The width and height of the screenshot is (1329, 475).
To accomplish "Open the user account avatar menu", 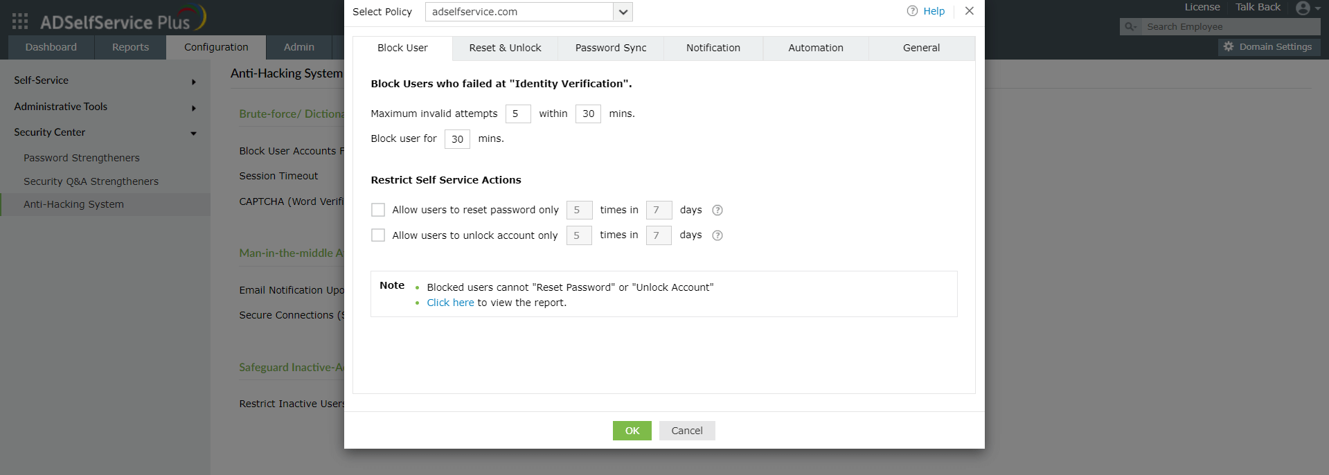I will (1303, 8).
